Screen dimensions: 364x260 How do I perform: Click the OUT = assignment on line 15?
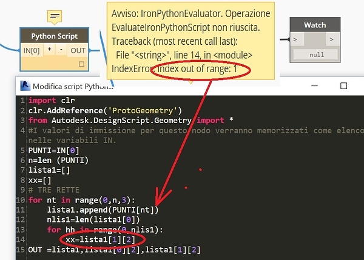[114, 250]
